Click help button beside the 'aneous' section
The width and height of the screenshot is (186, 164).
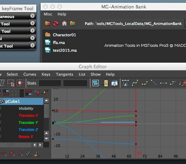32,16
